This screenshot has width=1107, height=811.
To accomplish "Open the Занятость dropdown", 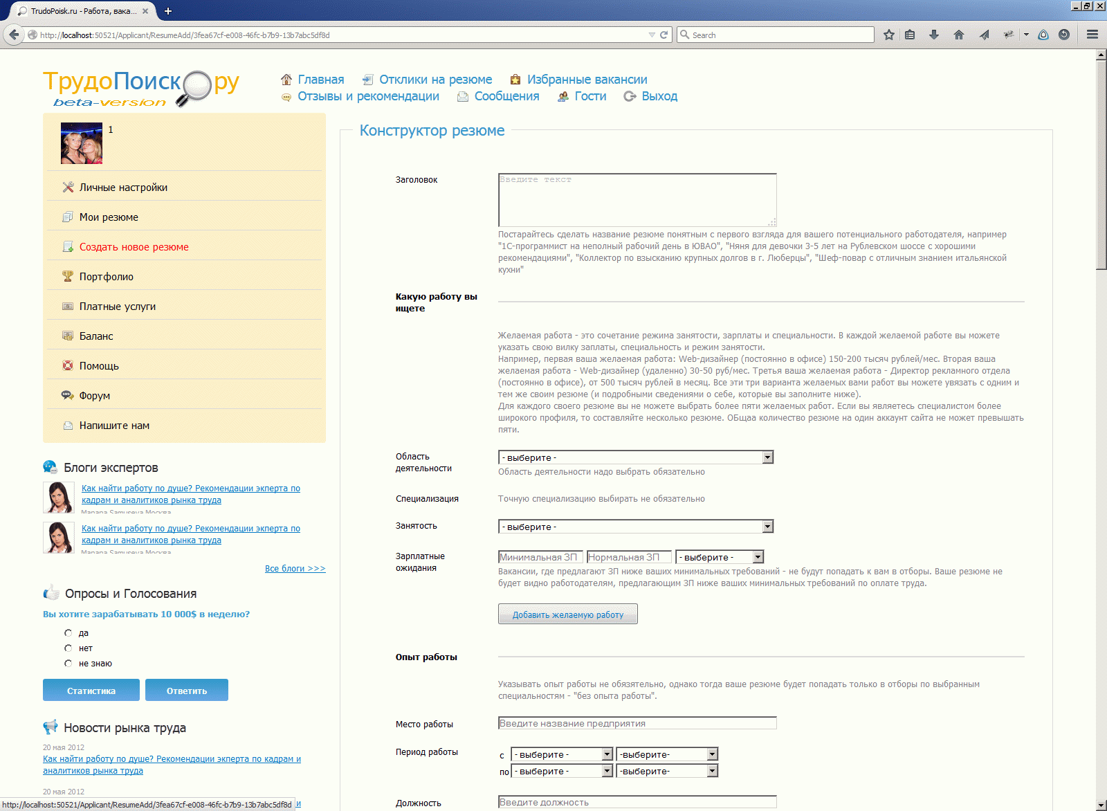I will pyautogui.click(x=636, y=527).
